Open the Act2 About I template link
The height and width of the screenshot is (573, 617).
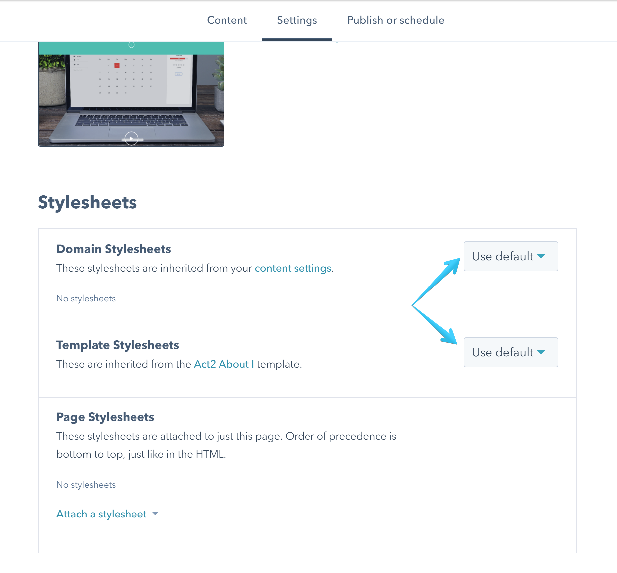224,364
